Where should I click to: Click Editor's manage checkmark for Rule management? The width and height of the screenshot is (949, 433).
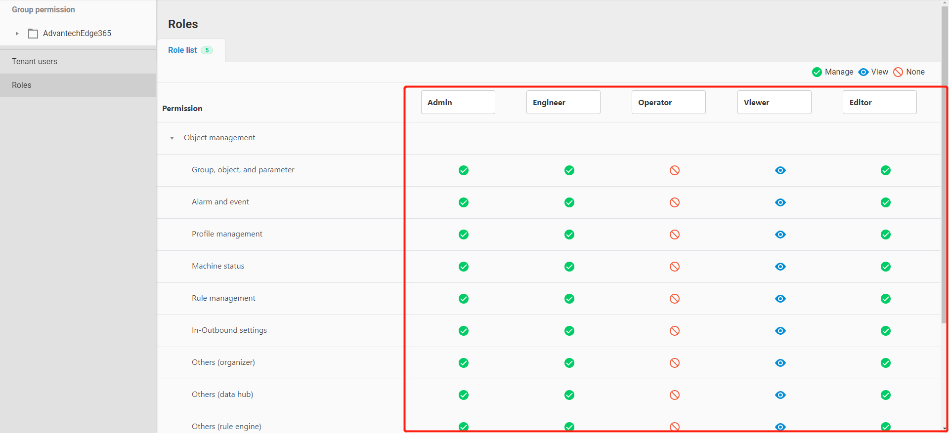pos(885,299)
